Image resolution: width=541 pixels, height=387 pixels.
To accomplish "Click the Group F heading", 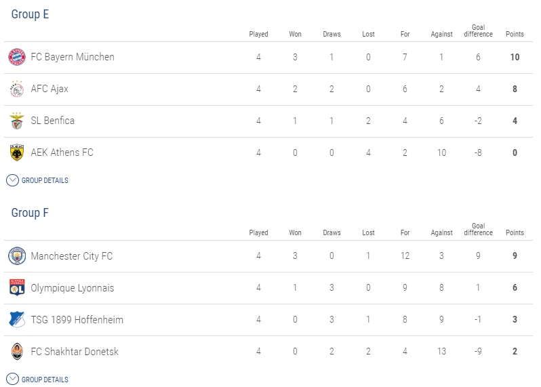I will (30, 213).
